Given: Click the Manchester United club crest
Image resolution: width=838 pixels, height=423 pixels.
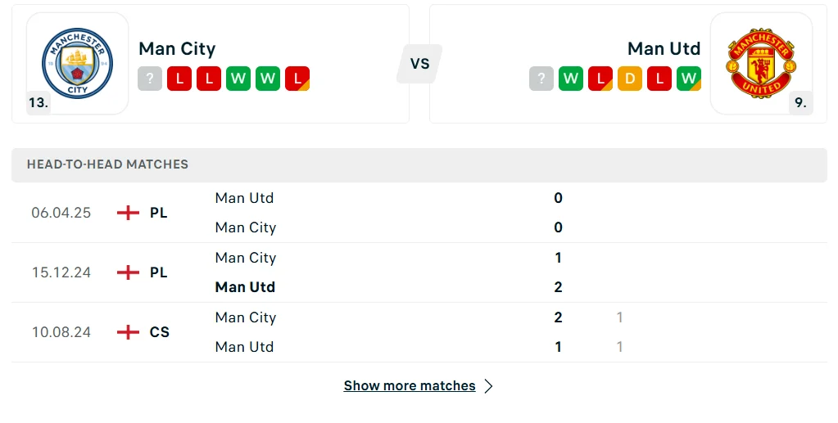Looking at the screenshot, I should [760, 63].
